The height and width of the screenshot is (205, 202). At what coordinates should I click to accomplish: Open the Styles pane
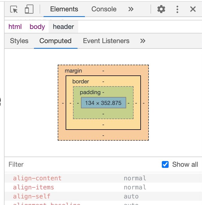click(19, 41)
